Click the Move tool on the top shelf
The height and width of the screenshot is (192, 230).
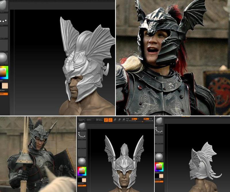tap(115, 119)
